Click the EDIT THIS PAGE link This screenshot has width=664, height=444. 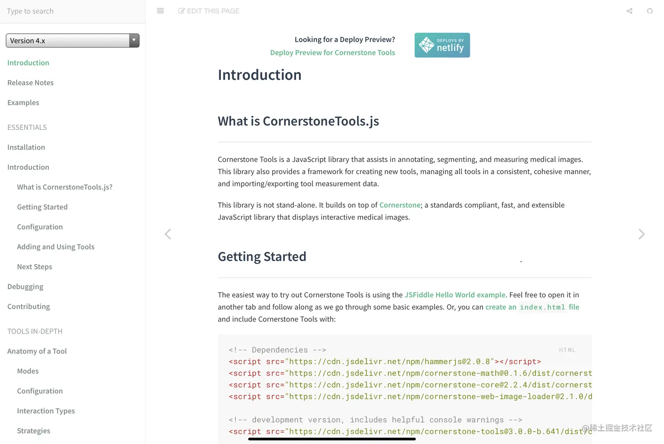click(209, 11)
